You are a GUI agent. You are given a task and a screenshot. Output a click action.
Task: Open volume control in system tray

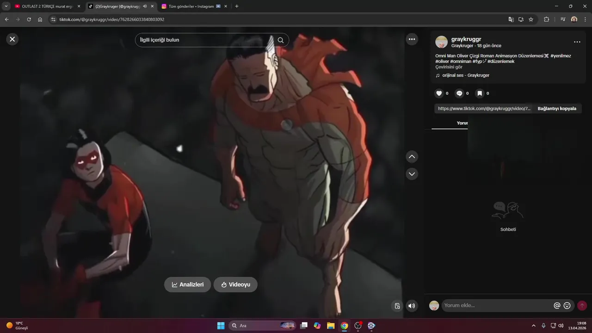[x=561, y=326]
